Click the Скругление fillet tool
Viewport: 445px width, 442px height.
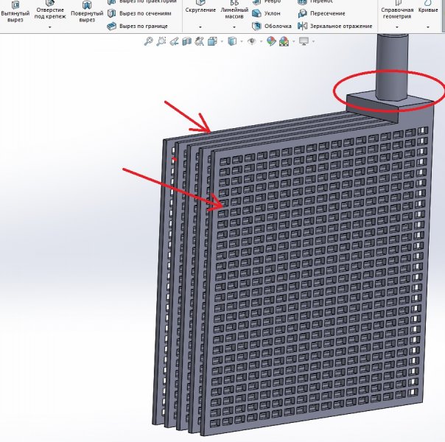200,7
